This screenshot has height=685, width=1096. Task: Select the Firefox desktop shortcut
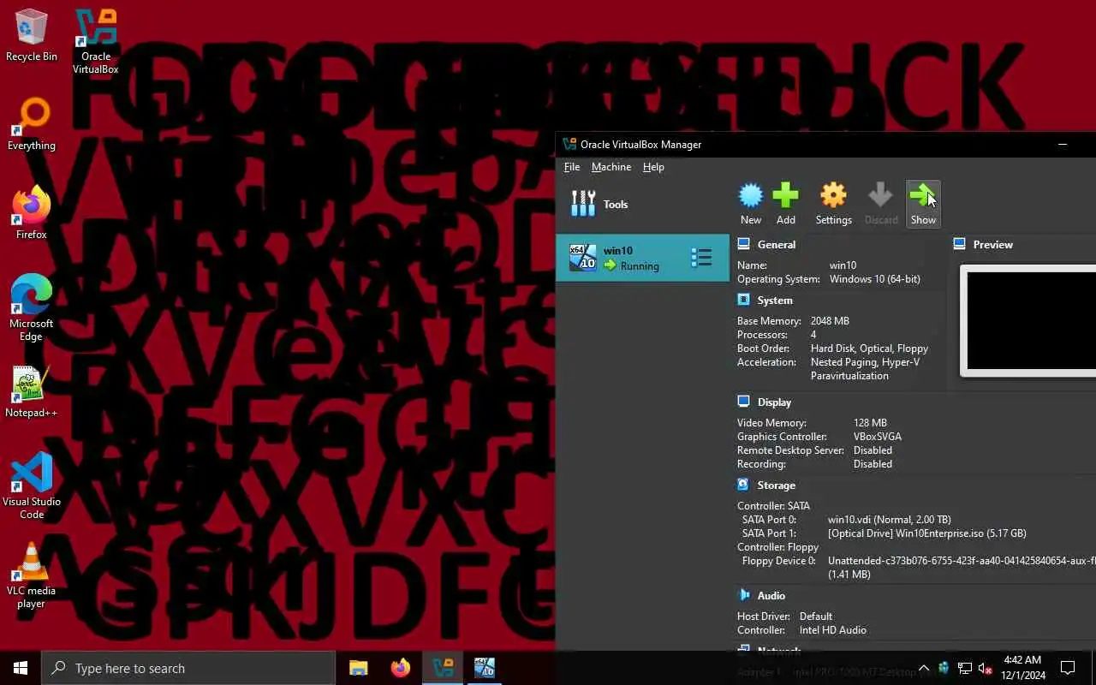click(x=32, y=214)
